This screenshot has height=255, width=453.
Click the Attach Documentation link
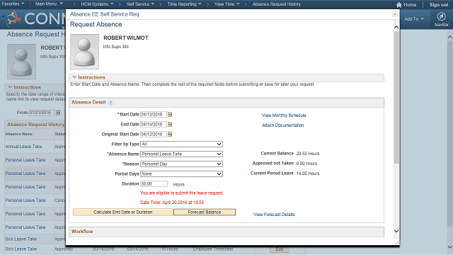pos(282,125)
